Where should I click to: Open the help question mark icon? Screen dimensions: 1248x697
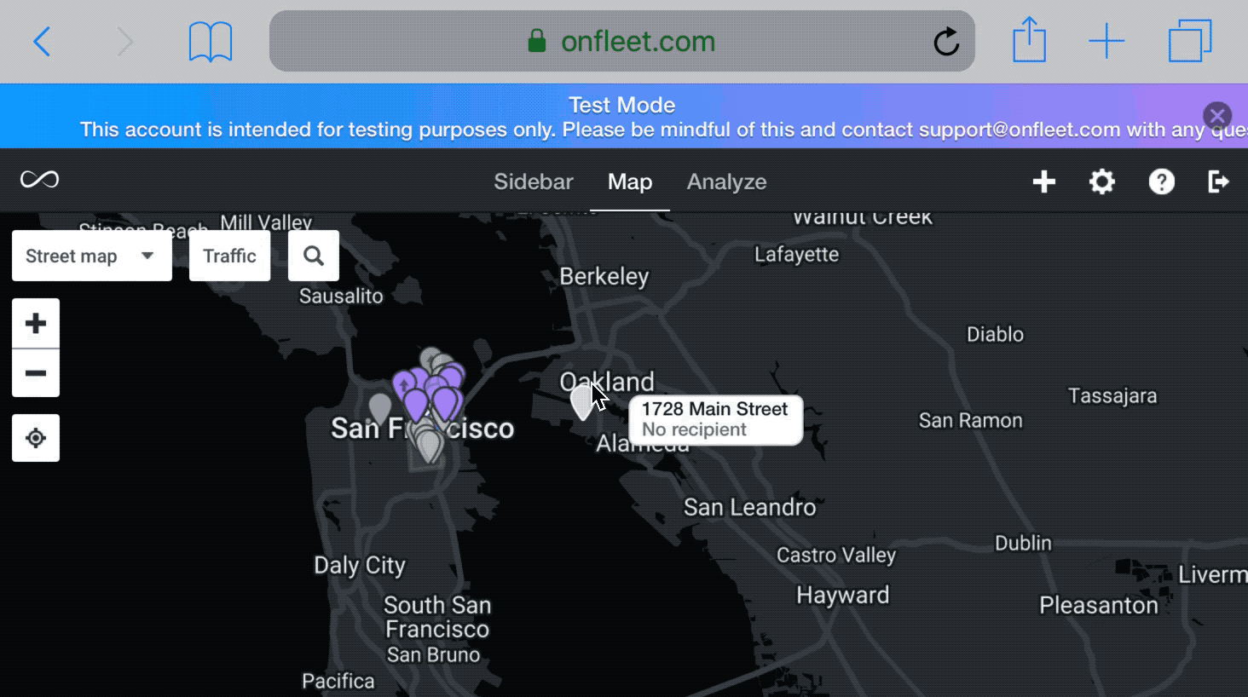pos(1162,181)
